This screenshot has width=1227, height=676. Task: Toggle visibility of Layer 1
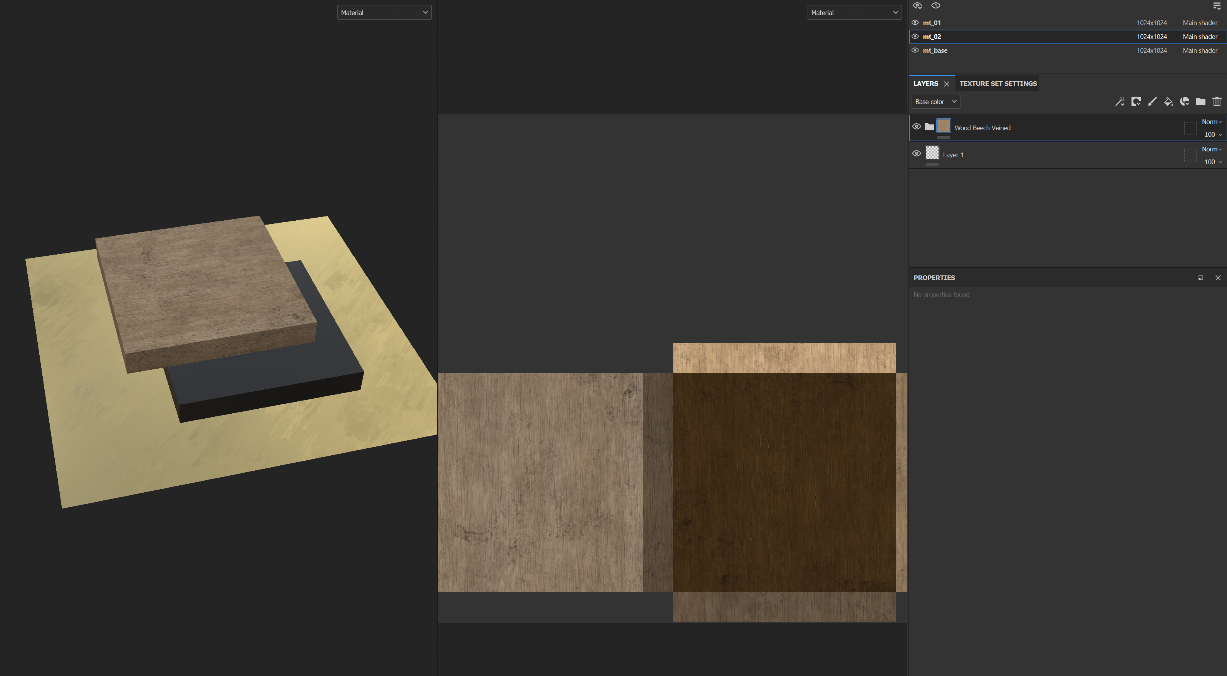coord(916,154)
